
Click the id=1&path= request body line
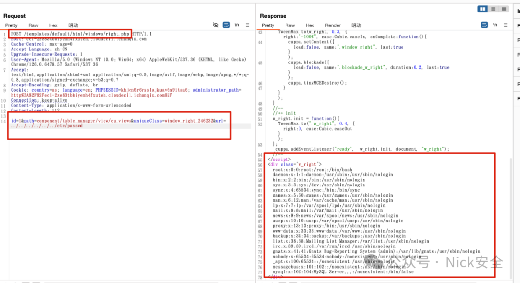118,121
